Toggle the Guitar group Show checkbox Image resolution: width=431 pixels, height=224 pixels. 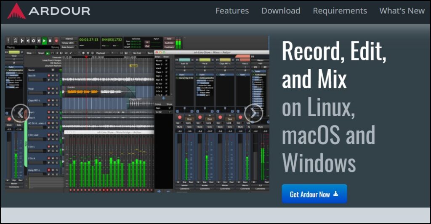point(170,112)
